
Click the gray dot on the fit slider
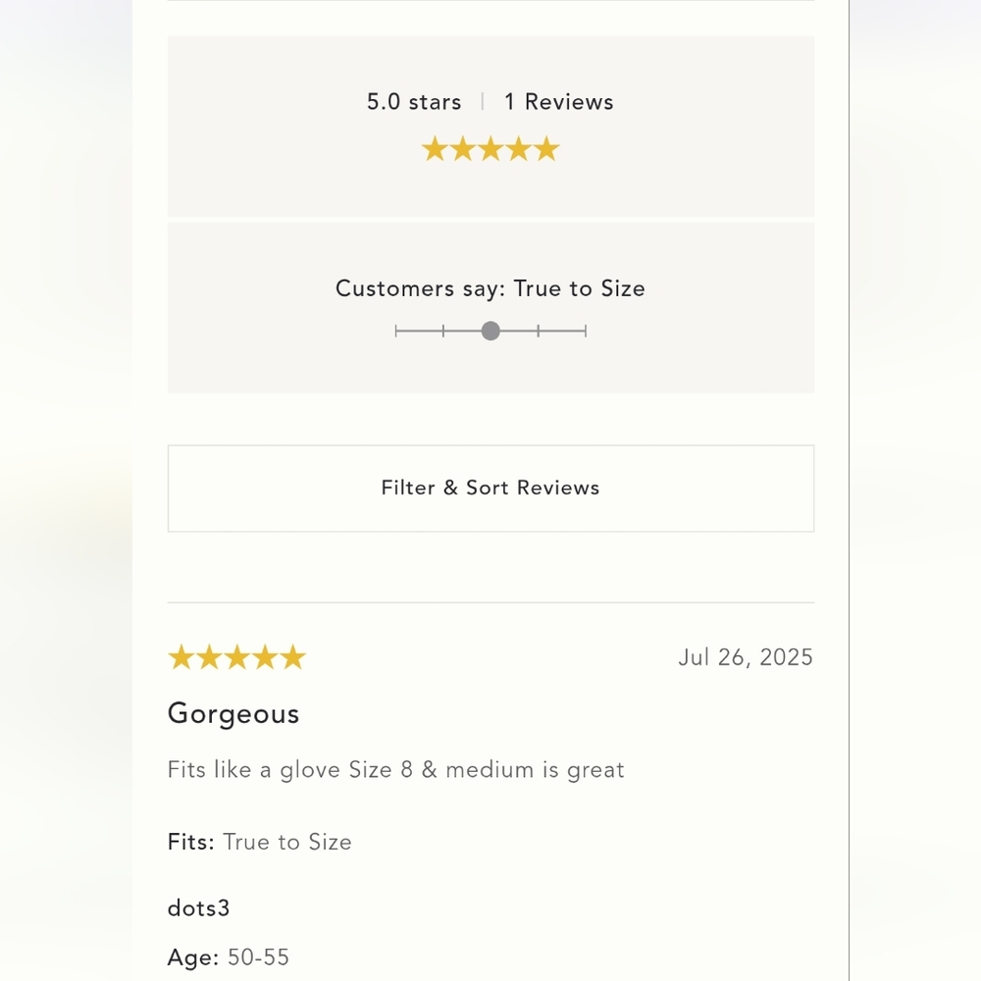coord(490,332)
